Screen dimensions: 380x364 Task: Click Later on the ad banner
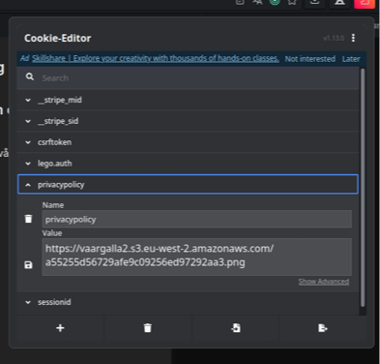(351, 59)
